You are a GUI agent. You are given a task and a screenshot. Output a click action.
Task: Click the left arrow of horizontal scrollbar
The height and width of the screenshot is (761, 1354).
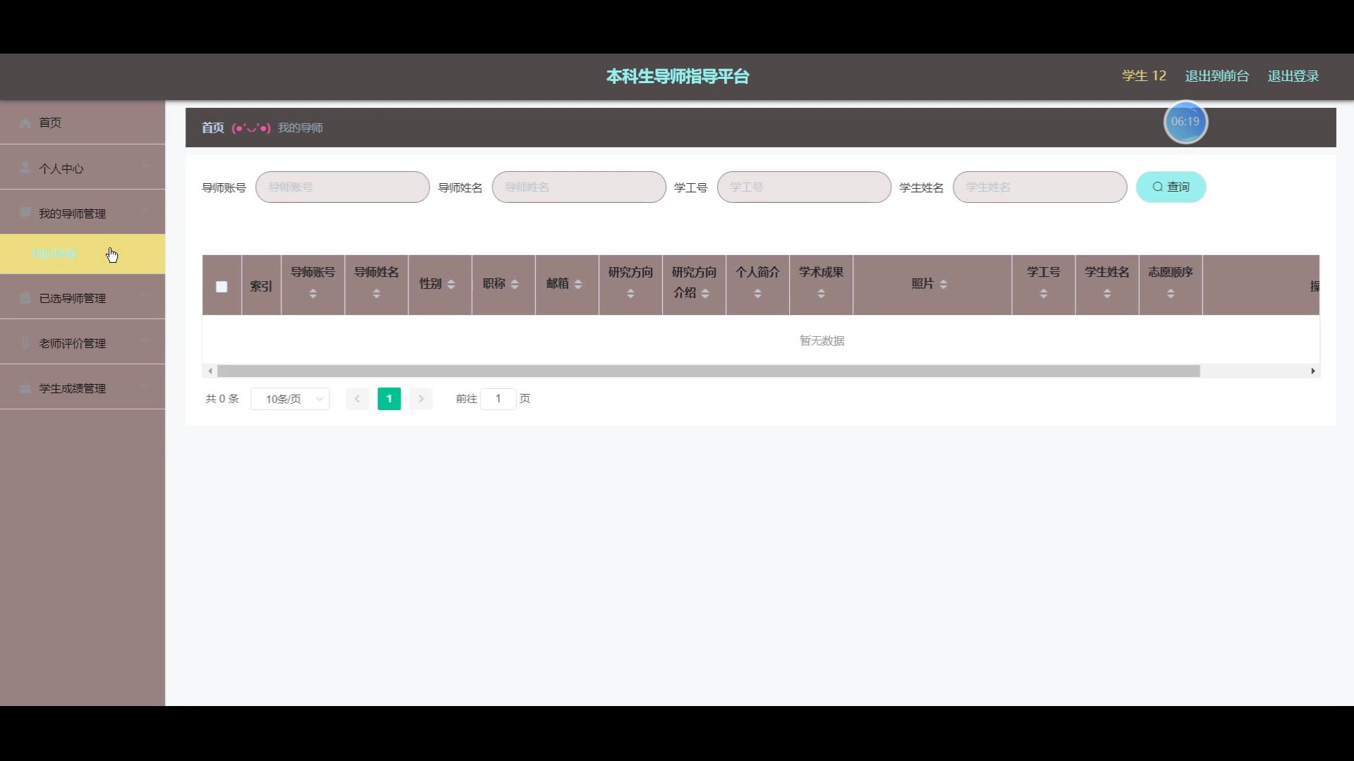pyautogui.click(x=209, y=371)
